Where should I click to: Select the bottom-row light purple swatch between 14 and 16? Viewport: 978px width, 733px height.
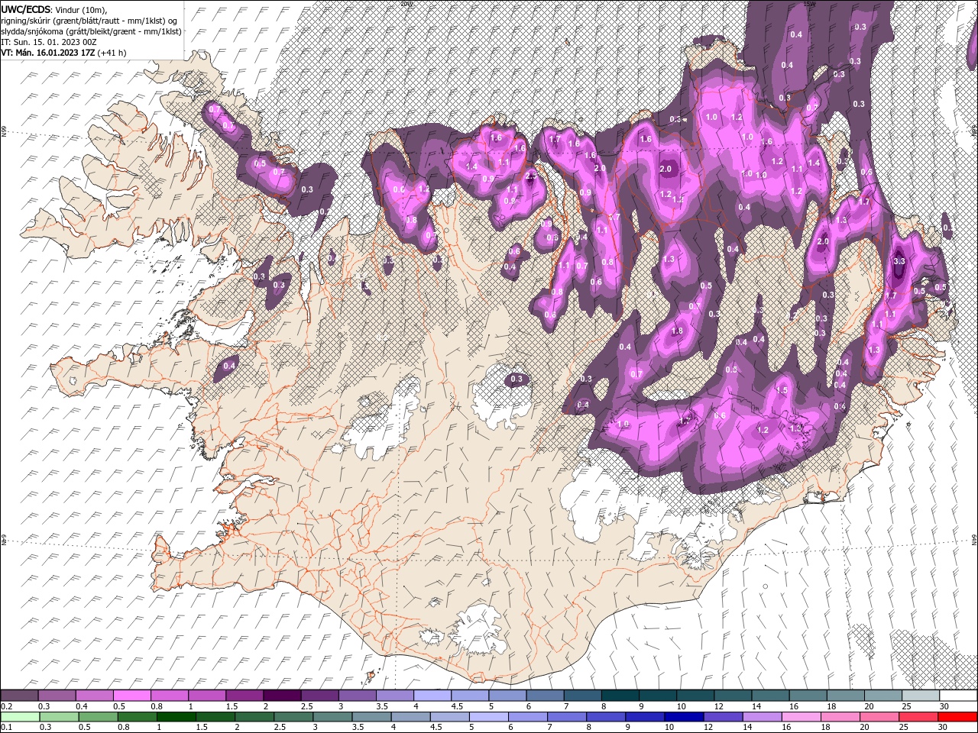762,717
